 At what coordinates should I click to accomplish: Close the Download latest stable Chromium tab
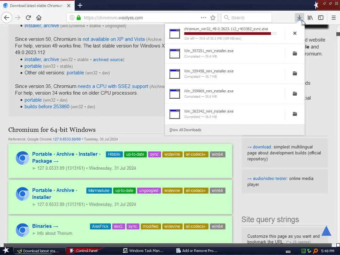[69, 6]
